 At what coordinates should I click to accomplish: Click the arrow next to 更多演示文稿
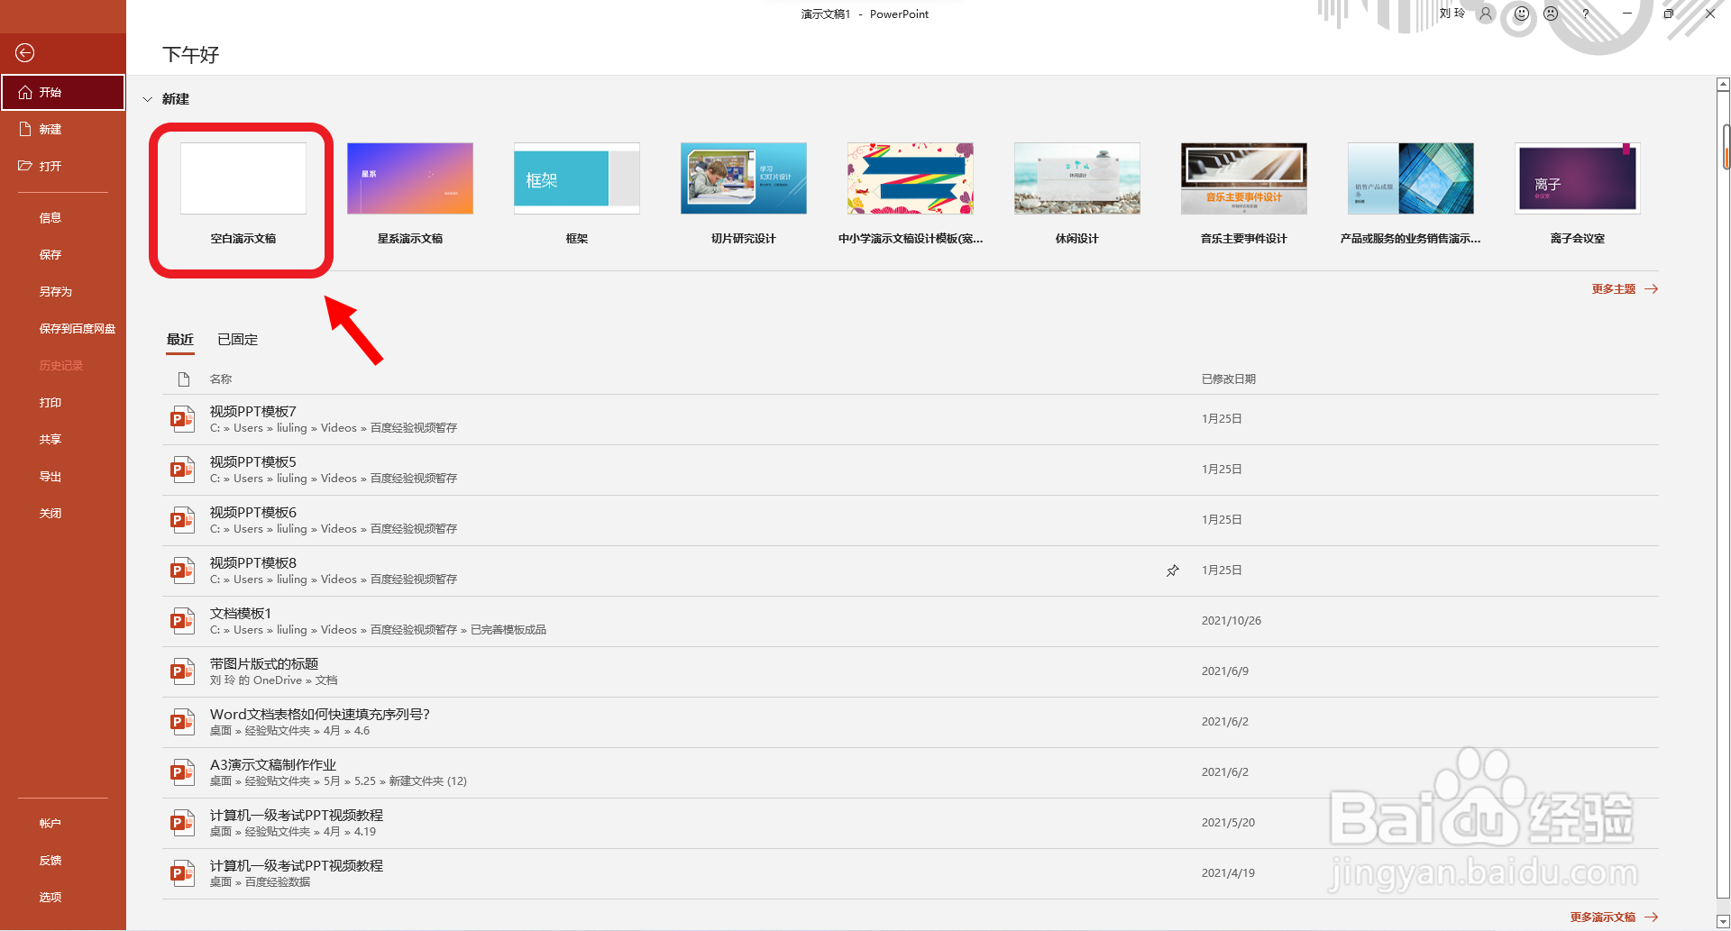pyautogui.click(x=1651, y=917)
